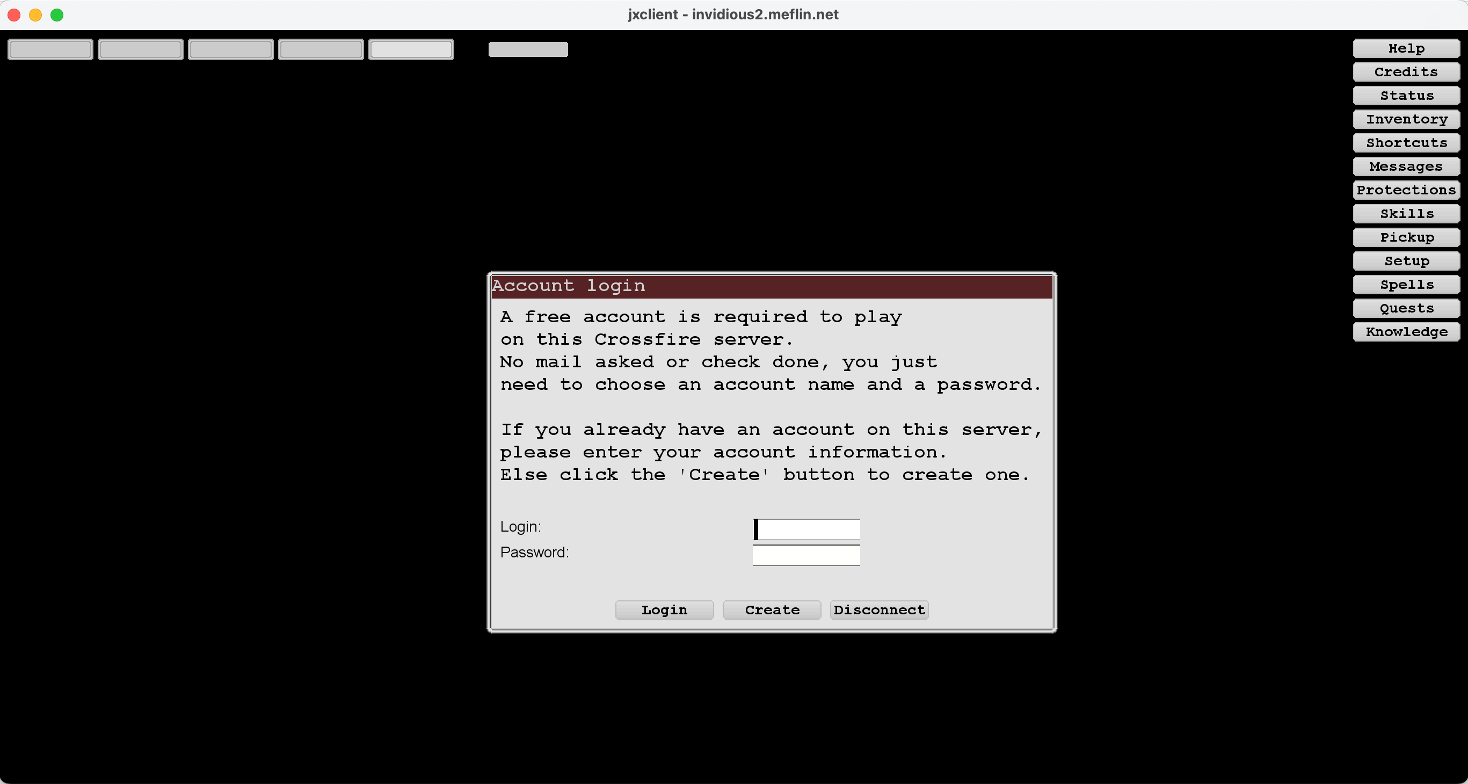Focus the Password input field
The height and width of the screenshot is (784, 1468).
[x=806, y=555]
